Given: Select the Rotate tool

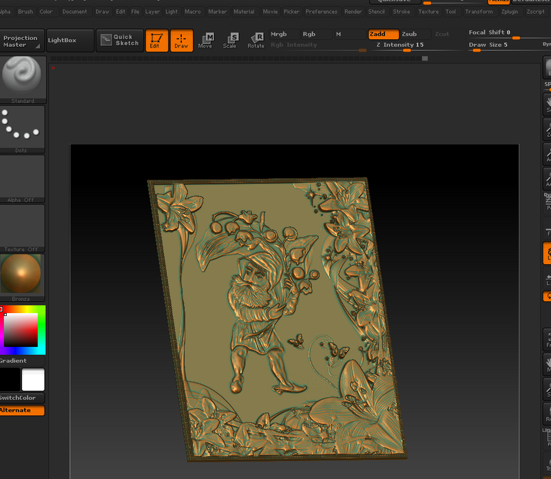Looking at the screenshot, I should [256, 41].
